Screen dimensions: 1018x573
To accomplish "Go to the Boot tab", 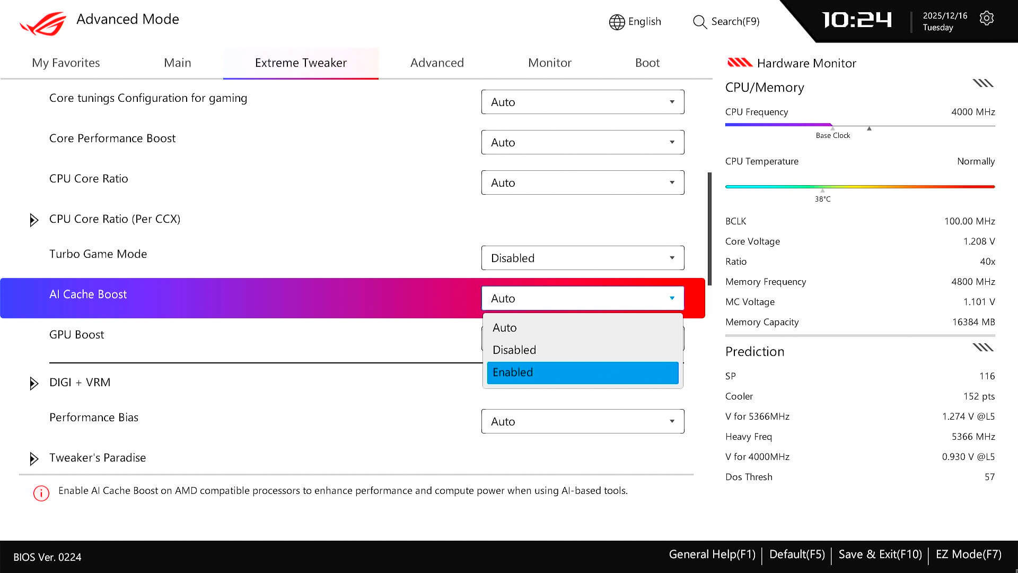I will (647, 63).
